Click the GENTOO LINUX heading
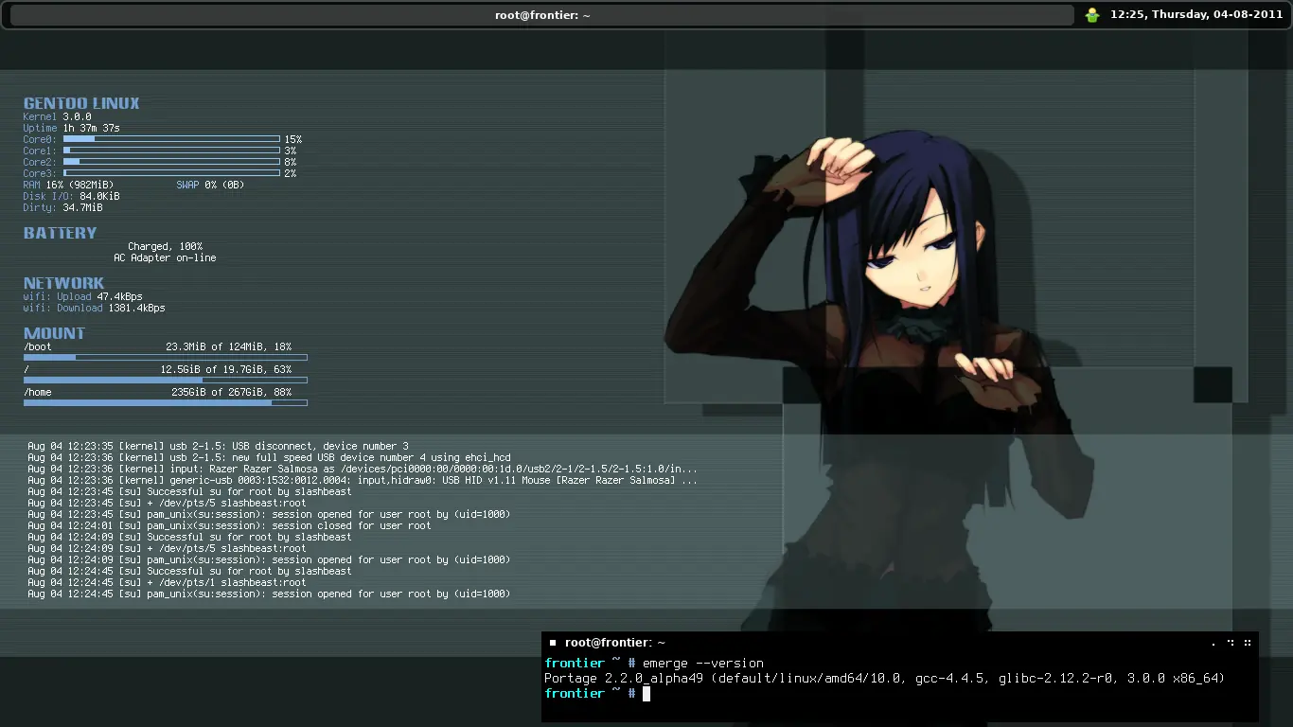Image resolution: width=1293 pixels, height=727 pixels. click(81, 103)
